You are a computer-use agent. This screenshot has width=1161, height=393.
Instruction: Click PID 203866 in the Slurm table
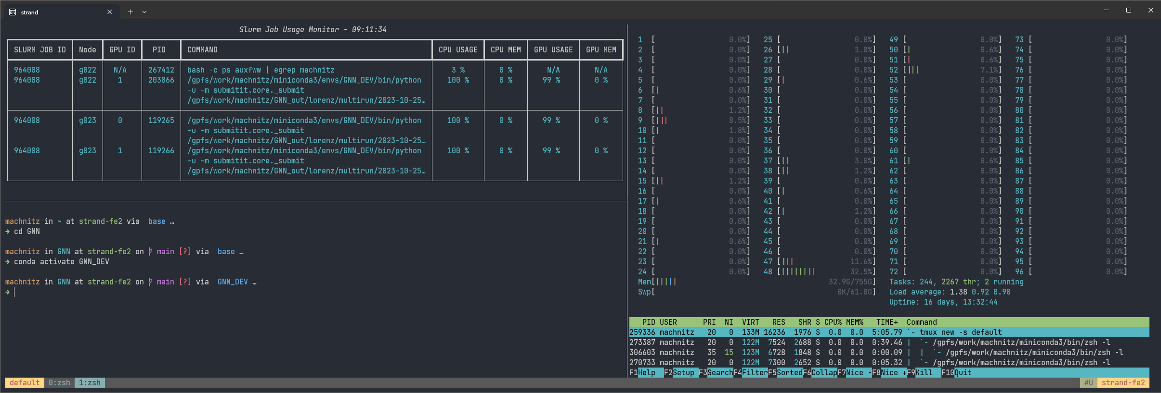pos(161,80)
